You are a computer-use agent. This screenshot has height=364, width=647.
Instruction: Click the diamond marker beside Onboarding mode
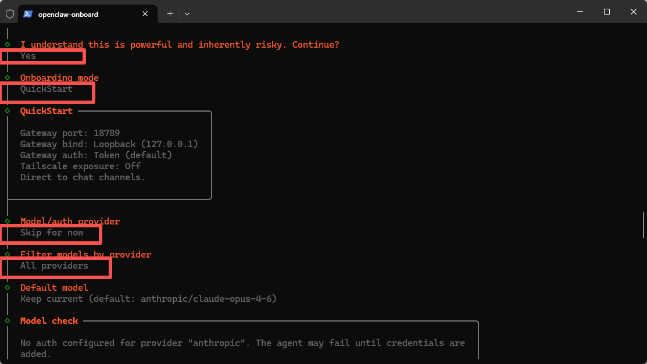pyautogui.click(x=8, y=77)
